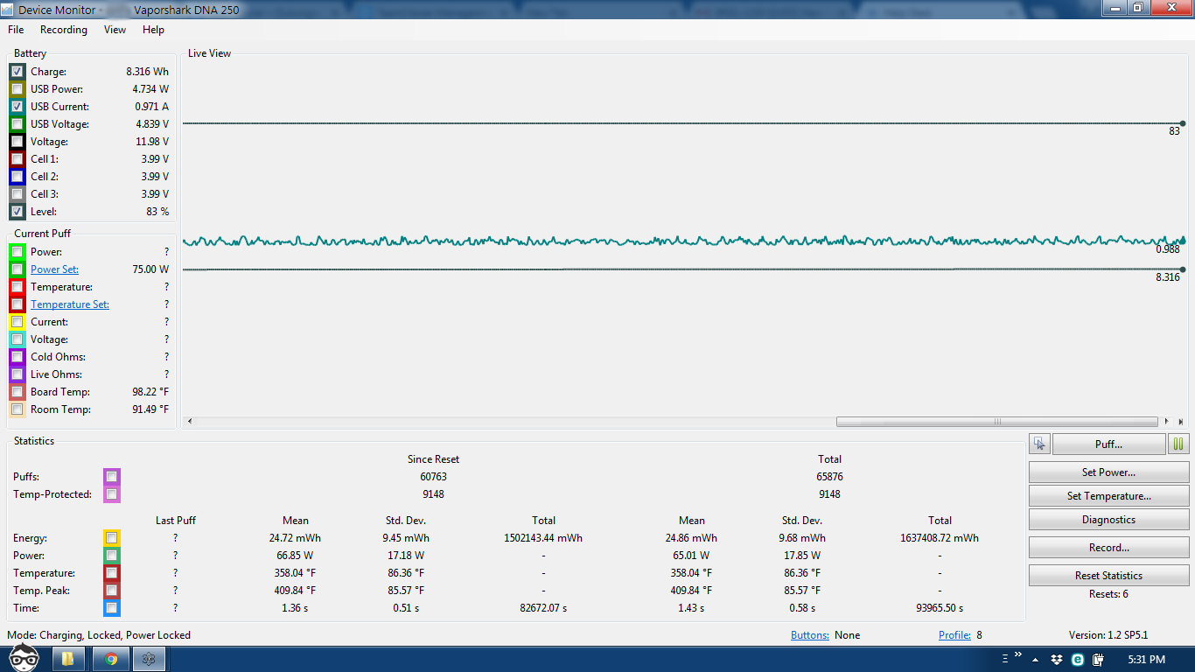1195x672 pixels.
Task: Show hidden system tray icons
Action: (x=1035, y=660)
